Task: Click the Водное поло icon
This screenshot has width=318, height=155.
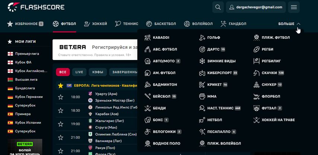Action: coord(147,143)
